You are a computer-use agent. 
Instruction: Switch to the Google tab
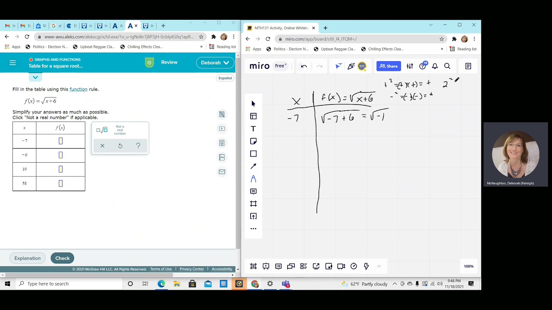click(x=56, y=26)
